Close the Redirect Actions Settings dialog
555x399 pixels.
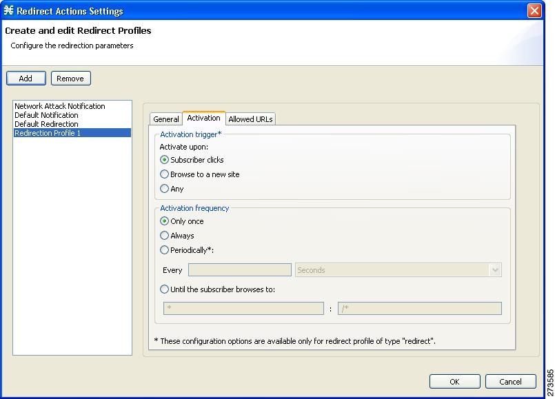[534, 11]
